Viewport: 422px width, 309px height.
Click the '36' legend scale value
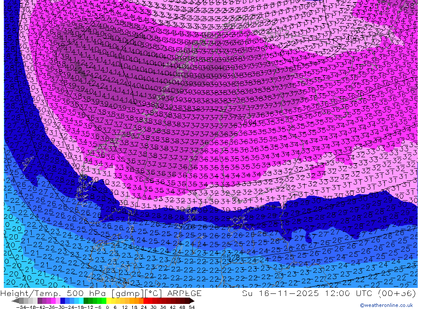[163, 307]
